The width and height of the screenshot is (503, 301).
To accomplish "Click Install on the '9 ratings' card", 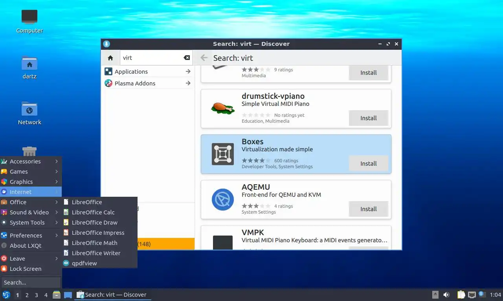I will pyautogui.click(x=369, y=73).
